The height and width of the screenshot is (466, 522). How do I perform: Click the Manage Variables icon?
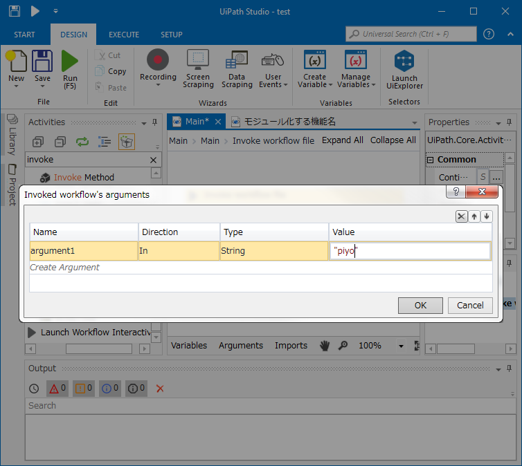356,60
